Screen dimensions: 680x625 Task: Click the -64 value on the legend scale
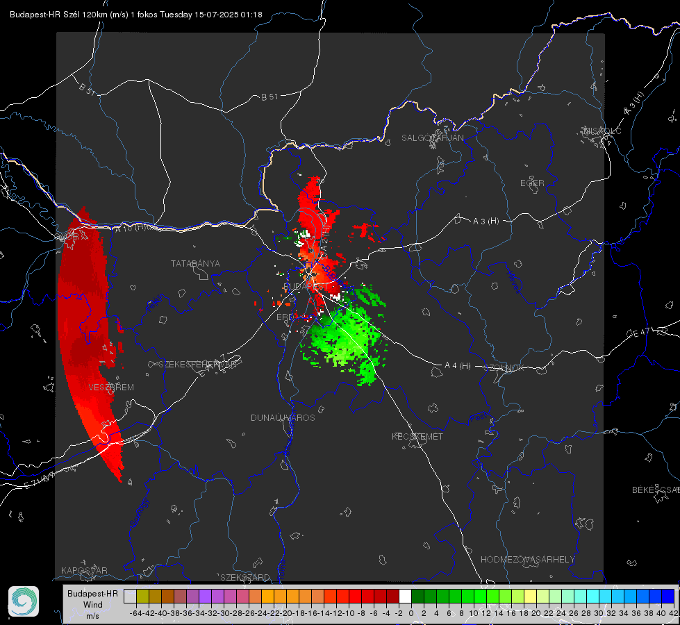135,613
